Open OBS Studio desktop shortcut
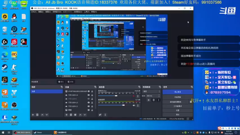240x135 pixels. tap(14, 106)
